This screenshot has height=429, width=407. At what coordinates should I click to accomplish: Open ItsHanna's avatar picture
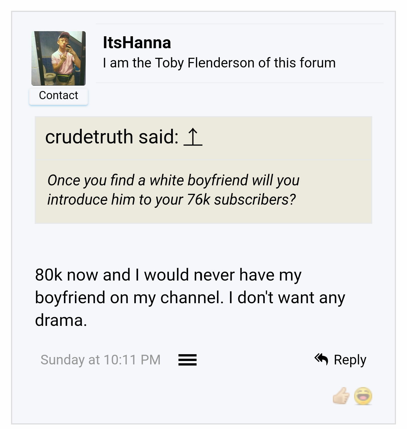(59, 58)
